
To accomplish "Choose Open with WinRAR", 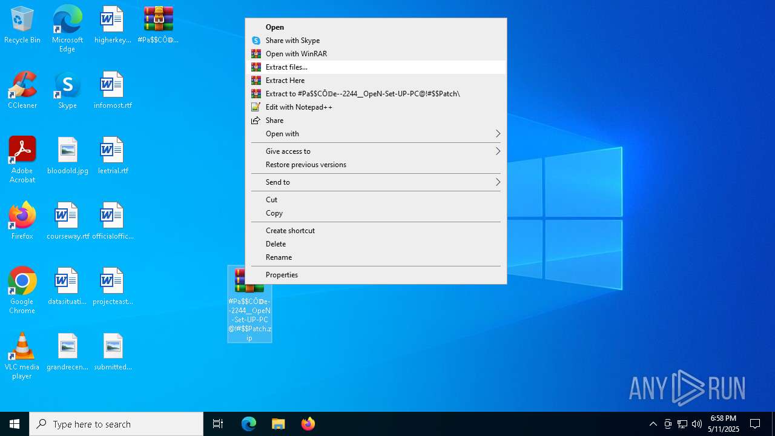I will pos(375,54).
